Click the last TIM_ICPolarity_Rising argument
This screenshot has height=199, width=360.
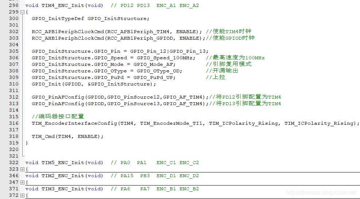[319, 123]
